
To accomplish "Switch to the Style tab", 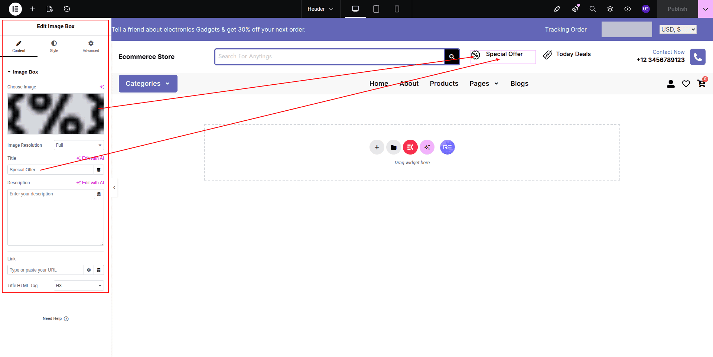I will coord(54,46).
